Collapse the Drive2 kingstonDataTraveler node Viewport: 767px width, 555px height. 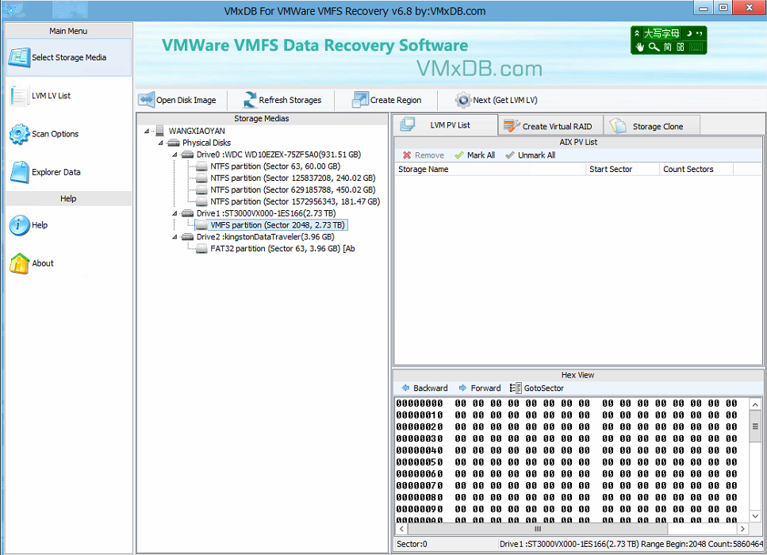pyautogui.click(x=174, y=237)
